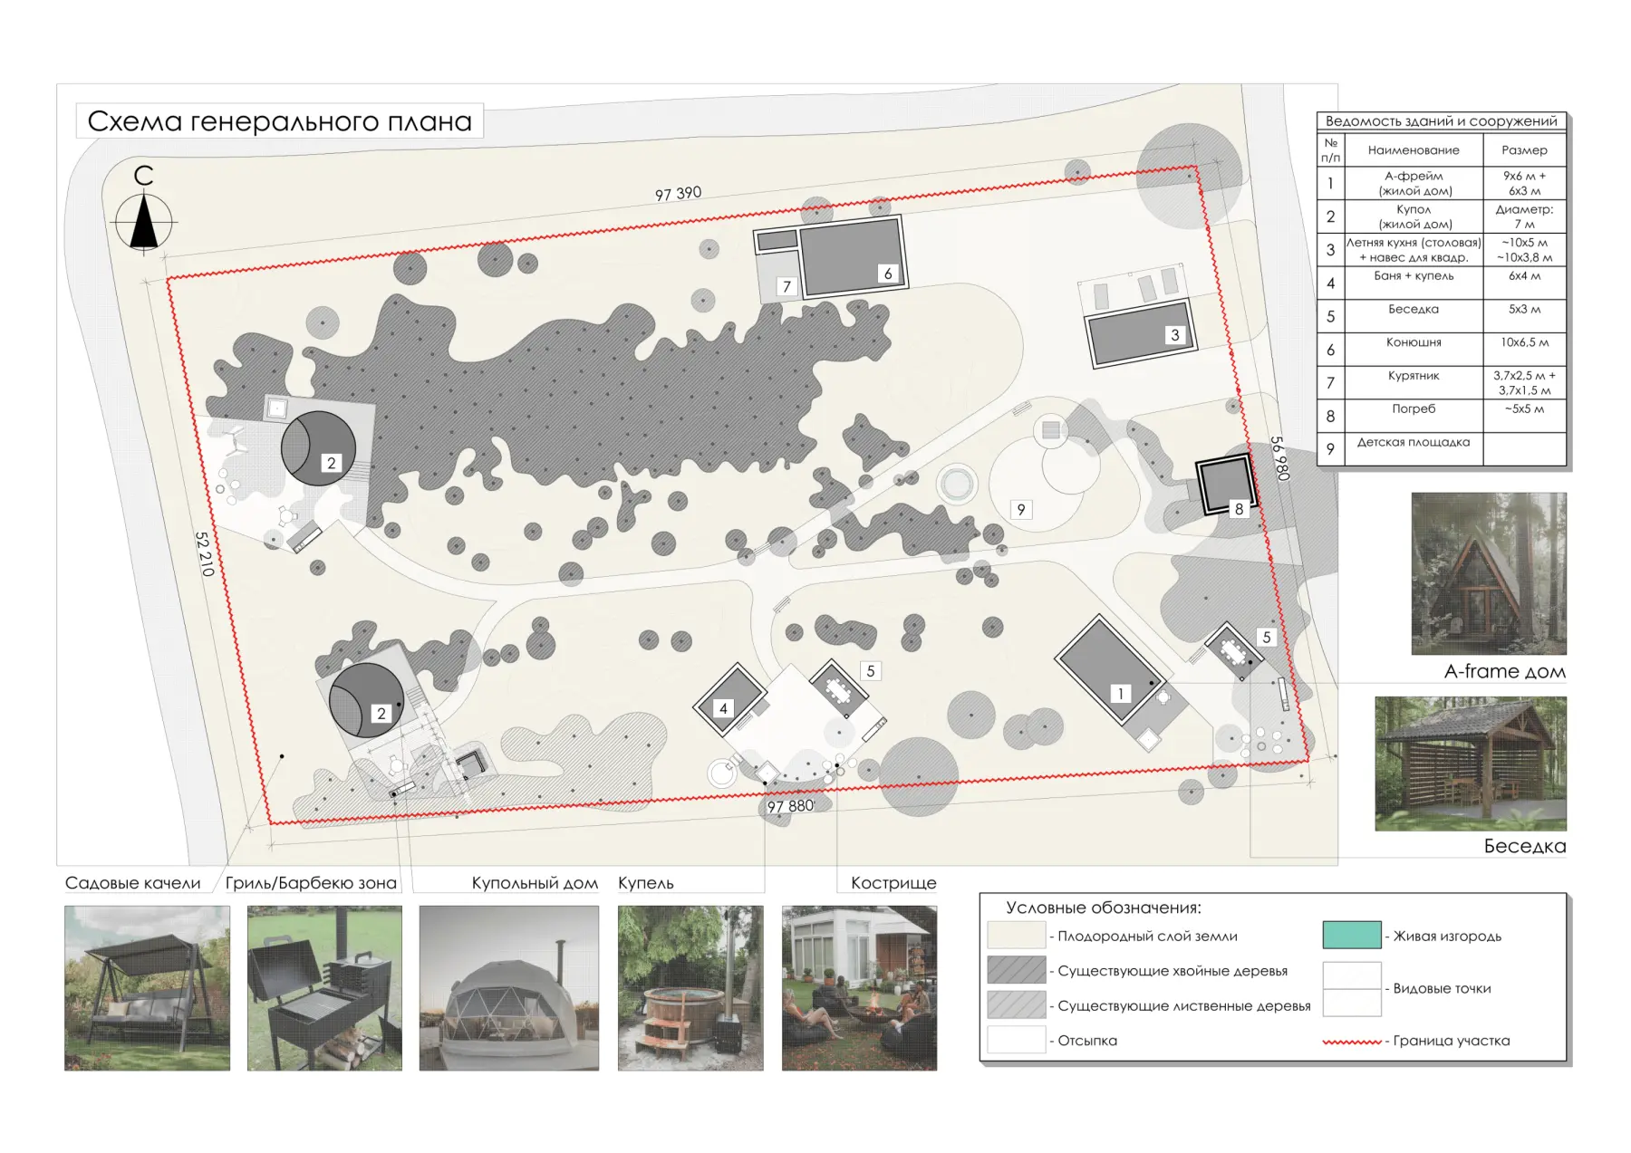Click the playground marker numbered 9
1631x1153 pixels.
tap(1021, 509)
